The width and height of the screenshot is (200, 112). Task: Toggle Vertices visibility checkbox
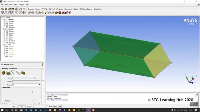[7, 33]
